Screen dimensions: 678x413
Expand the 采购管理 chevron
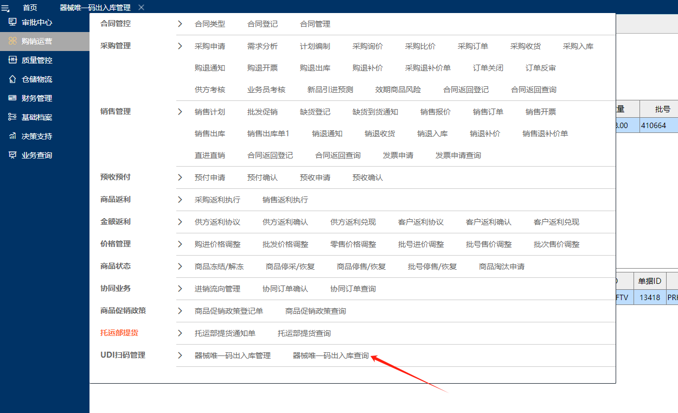tap(180, 46)
